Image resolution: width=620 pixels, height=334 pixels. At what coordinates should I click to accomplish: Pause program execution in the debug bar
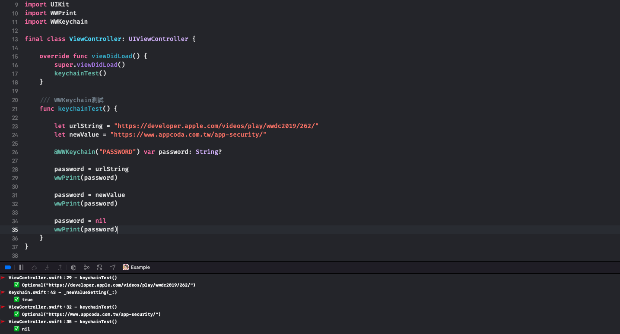pos(21,267)
